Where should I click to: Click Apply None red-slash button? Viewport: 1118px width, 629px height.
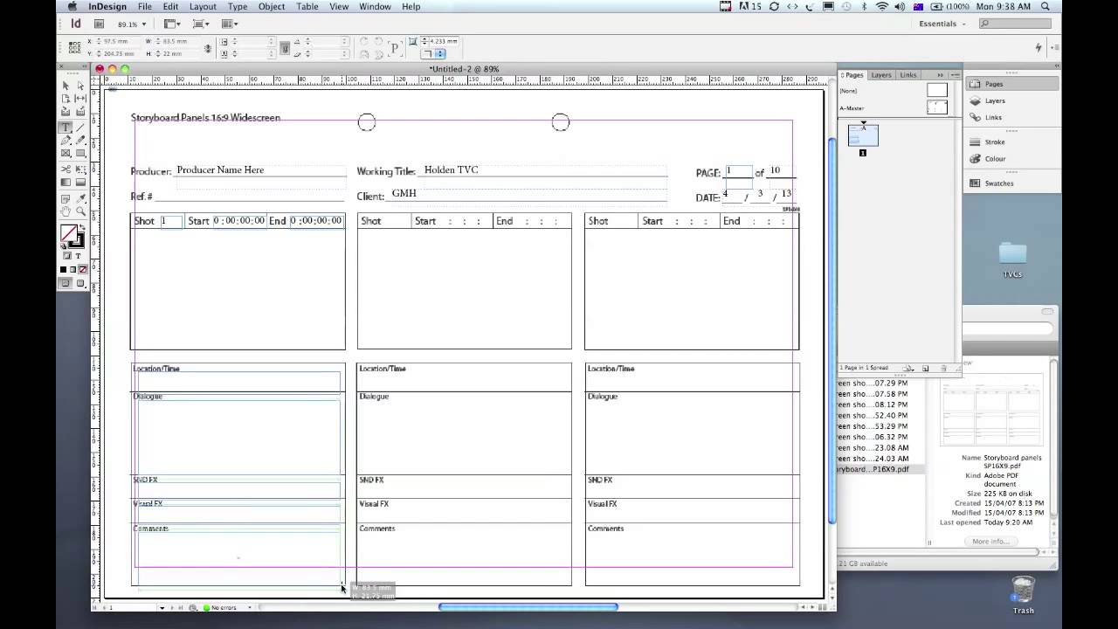(83, 269)
